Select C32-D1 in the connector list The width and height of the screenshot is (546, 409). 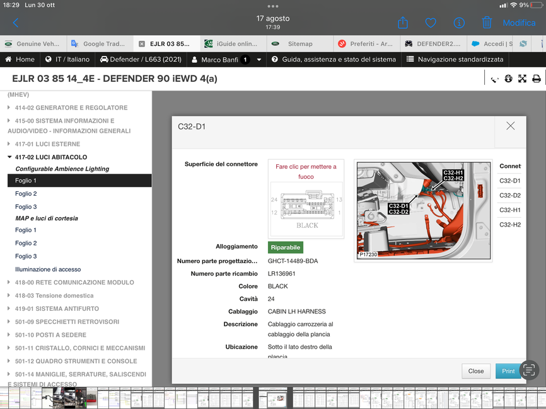tap(510, 181)
